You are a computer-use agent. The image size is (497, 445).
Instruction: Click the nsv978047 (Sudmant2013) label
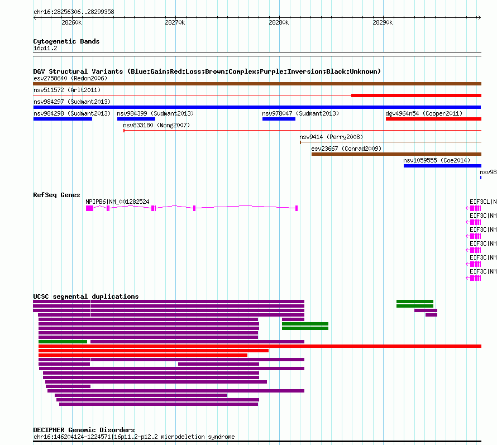pyautogui.click(x=300, y=113)
